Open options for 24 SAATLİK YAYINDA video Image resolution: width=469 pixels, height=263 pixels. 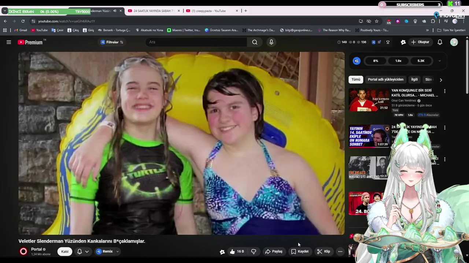(445, 128)
